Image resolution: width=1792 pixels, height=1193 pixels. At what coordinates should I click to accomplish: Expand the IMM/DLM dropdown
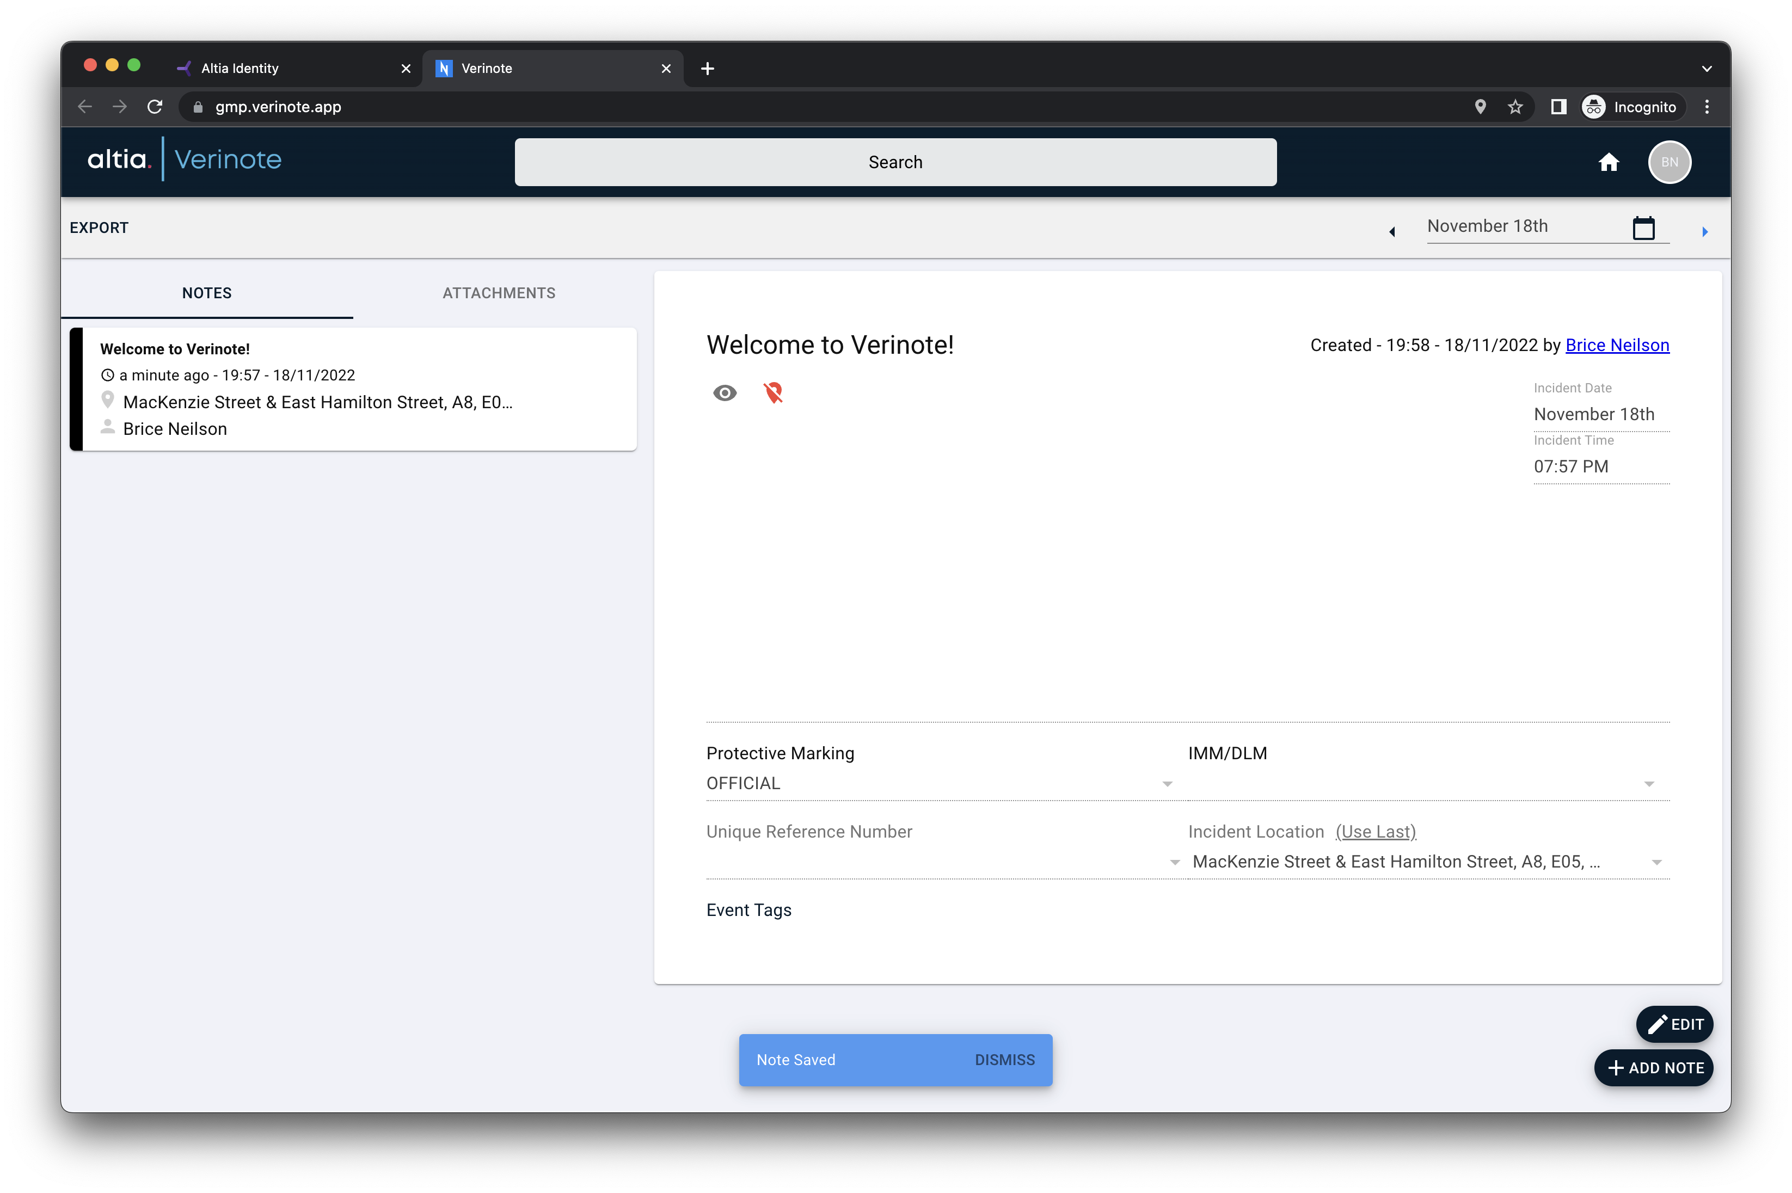pos(1648,783)
